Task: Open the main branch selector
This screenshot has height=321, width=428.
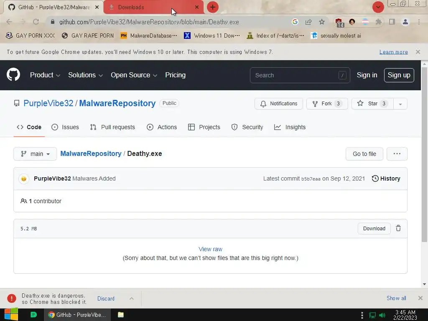Action: [35, 154]
